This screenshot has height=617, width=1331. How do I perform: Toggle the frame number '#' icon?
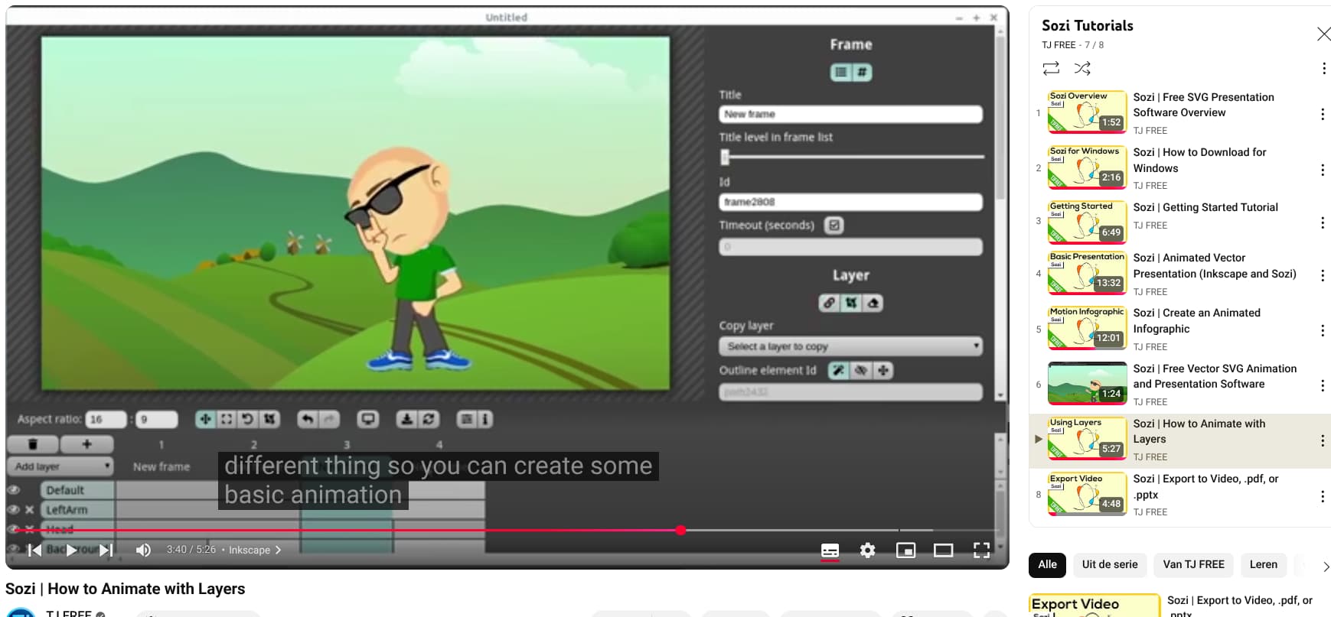862,72
